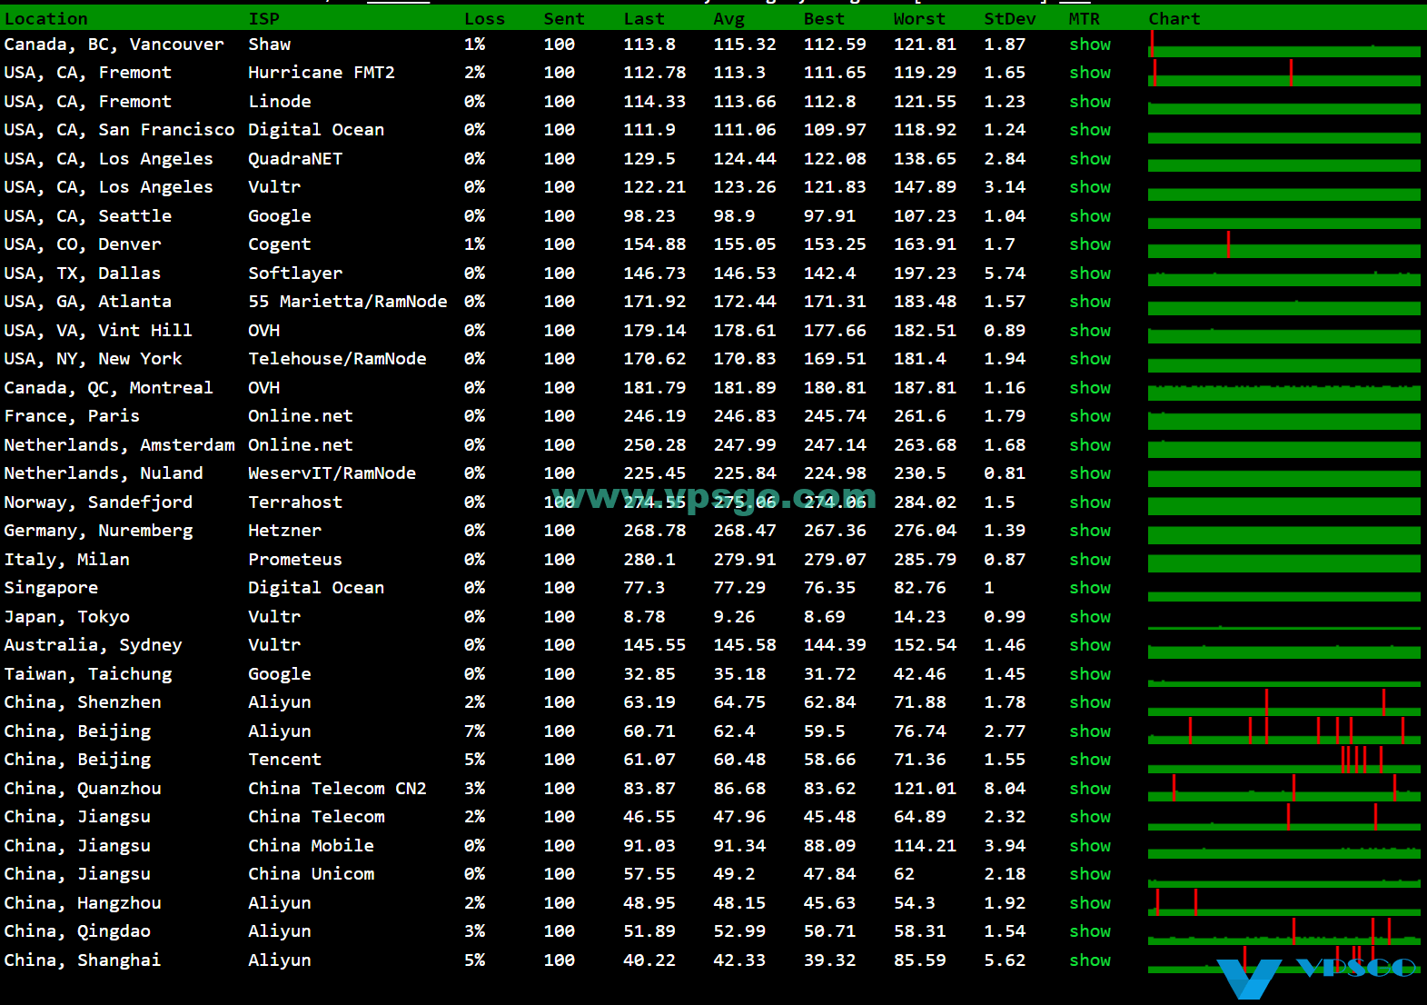This screenshot has width=1427, height=1005.
Task: Open show link for Dallas Softlayer row
Action: (x=1089, y=273)
